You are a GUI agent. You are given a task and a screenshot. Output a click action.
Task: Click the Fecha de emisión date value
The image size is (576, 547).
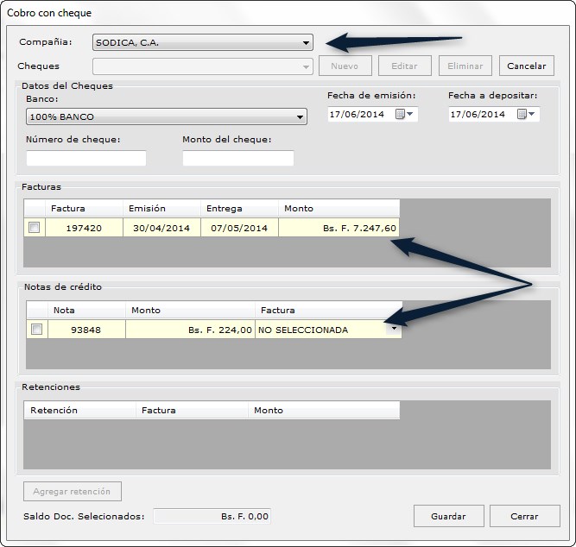[x=357, y=114]
